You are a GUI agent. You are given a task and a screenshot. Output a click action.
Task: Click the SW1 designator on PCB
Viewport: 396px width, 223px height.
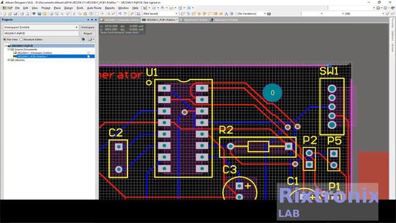[329, 71]
